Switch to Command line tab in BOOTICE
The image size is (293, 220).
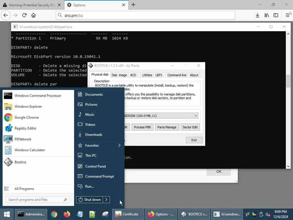(177, 75)
